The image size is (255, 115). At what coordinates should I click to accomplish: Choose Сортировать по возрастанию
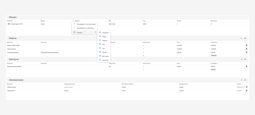85,24
